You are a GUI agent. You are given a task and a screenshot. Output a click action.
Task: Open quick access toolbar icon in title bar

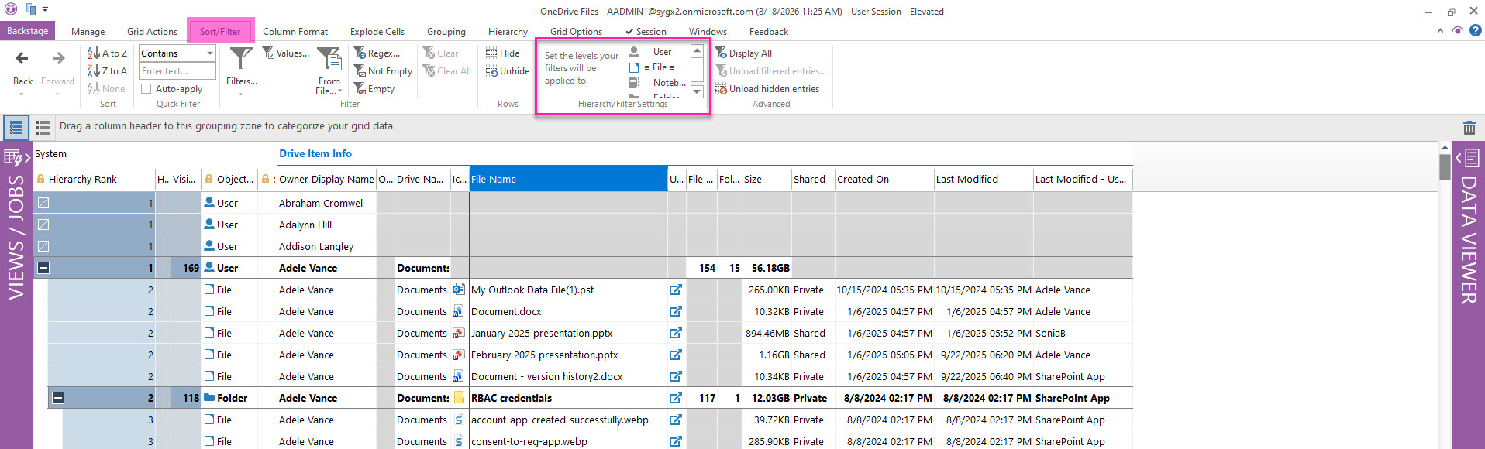tap(31, 10)
